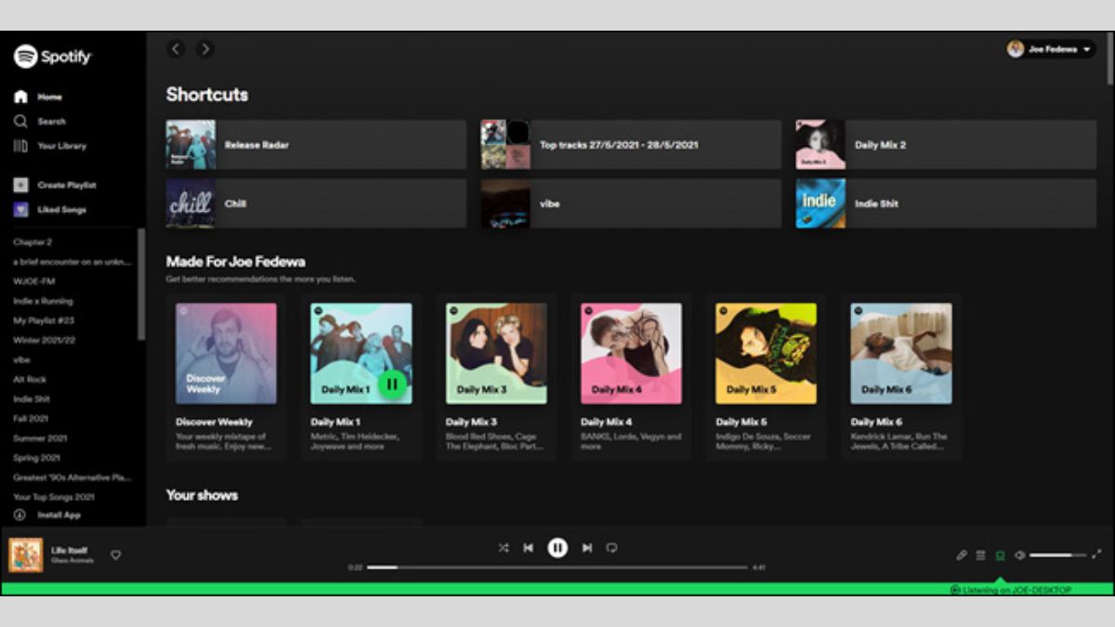Open Joe Fedewa account dropdown
The image size is (1115, 627).
1051,49
